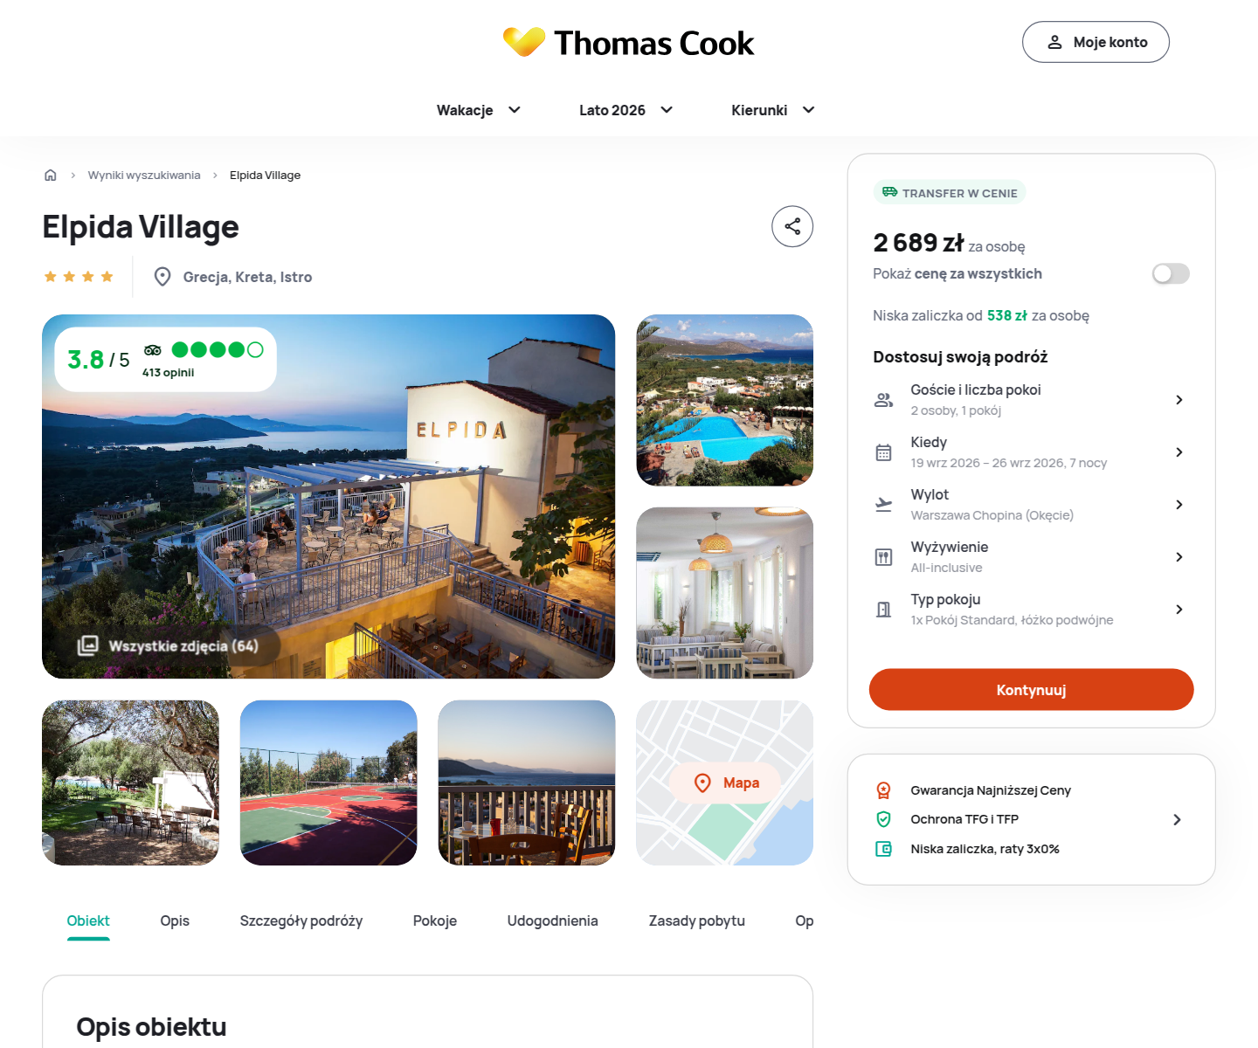Click the TripAdvisor owl rating icon
Viewport: 1258px width, 1048px height.
(x=153, y=350)
